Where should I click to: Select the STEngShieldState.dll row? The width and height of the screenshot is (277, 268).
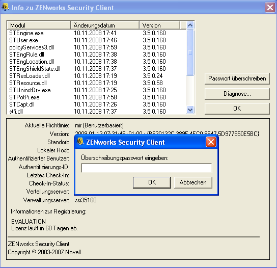[96, 69]
